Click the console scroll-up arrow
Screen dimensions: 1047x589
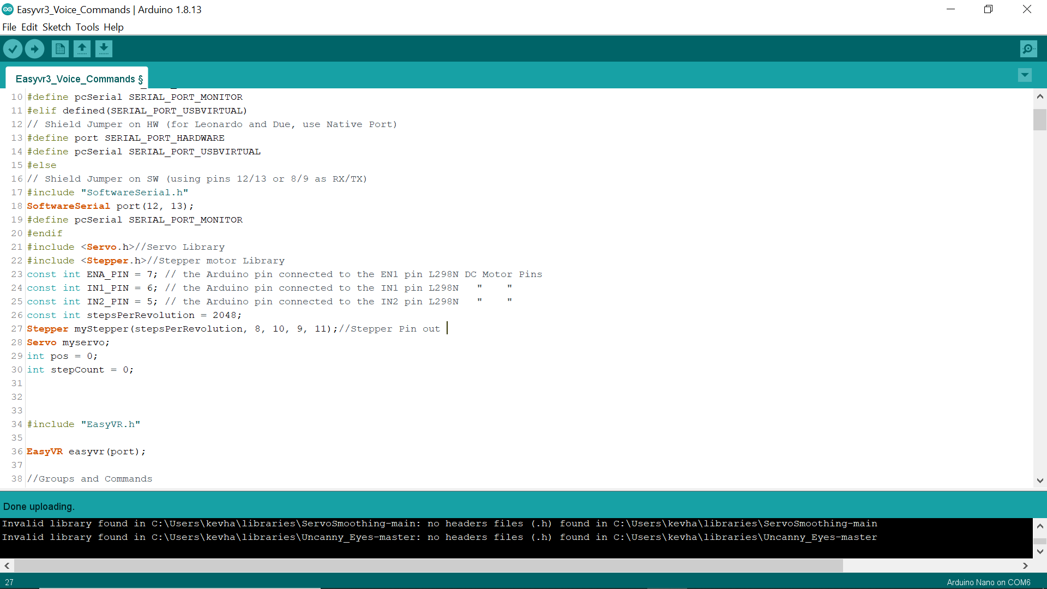click(x=1040, y=526)
